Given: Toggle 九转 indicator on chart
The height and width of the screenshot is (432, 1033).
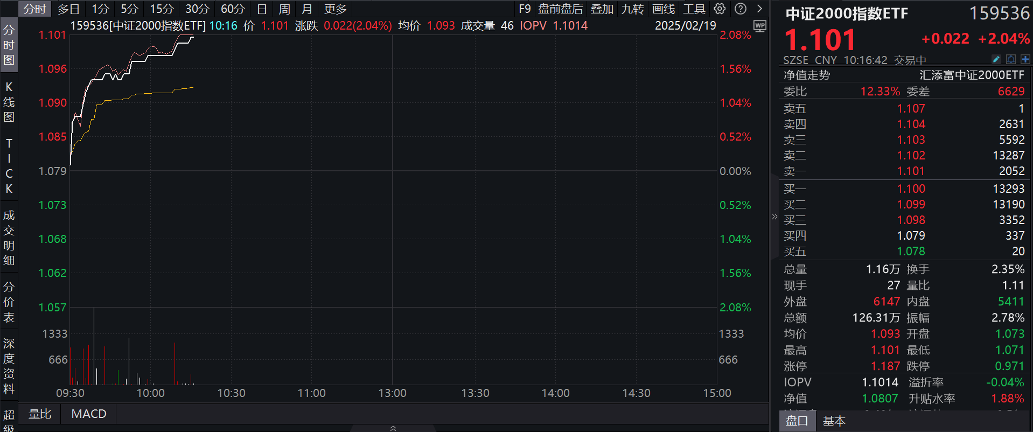Looking at the screenshot, I should (x=632, y=9).
